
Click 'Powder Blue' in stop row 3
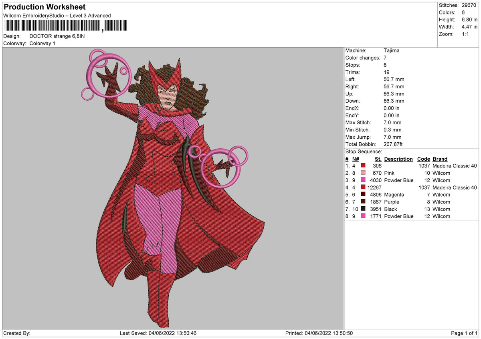point(399,180)
